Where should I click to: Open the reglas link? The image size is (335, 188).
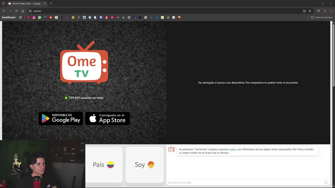point(232,149)
